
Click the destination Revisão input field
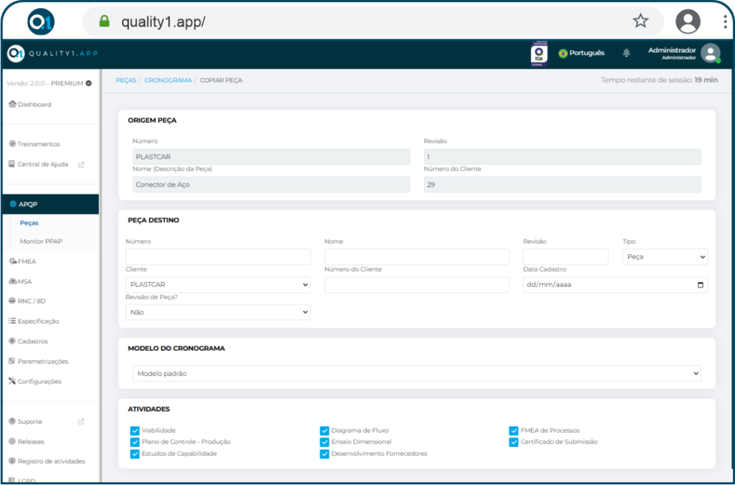566,257
